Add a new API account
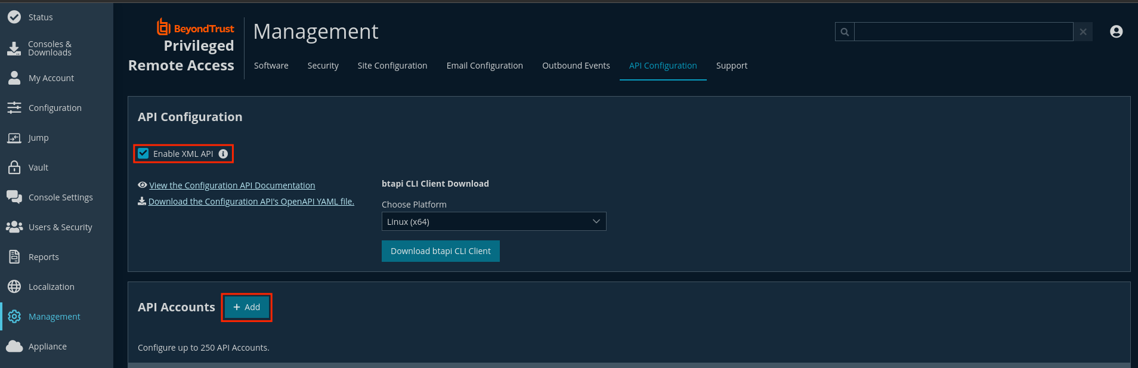 coord(247,307)
